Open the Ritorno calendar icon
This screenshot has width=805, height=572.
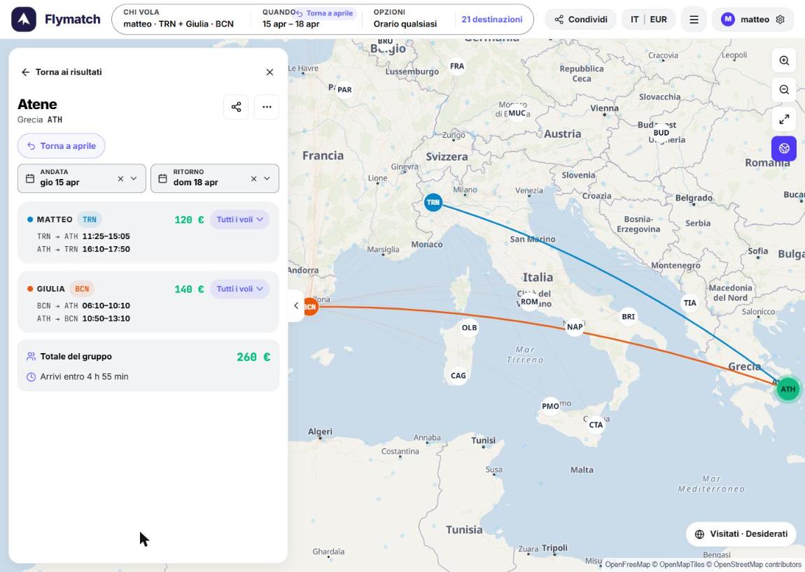[162, 178]
